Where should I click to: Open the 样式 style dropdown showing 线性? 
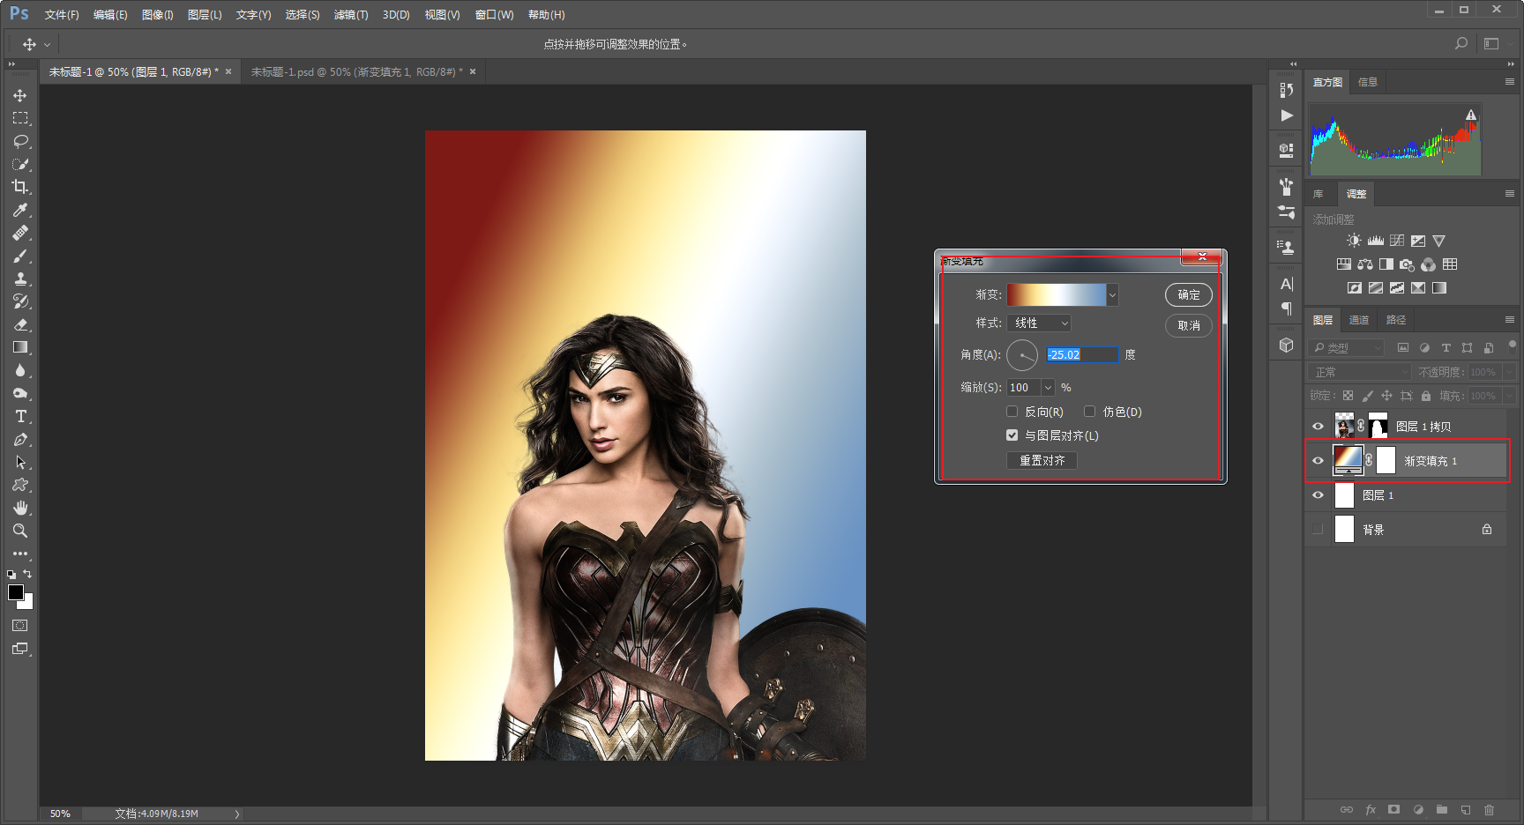(x=1039, y=323)
